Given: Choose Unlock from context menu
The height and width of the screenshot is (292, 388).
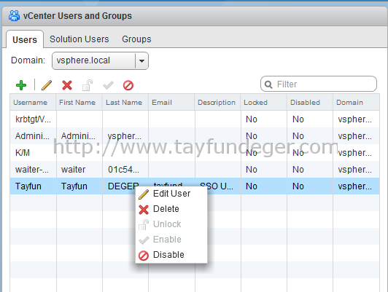Looking at the screenshot, I should tap(171, 224).
